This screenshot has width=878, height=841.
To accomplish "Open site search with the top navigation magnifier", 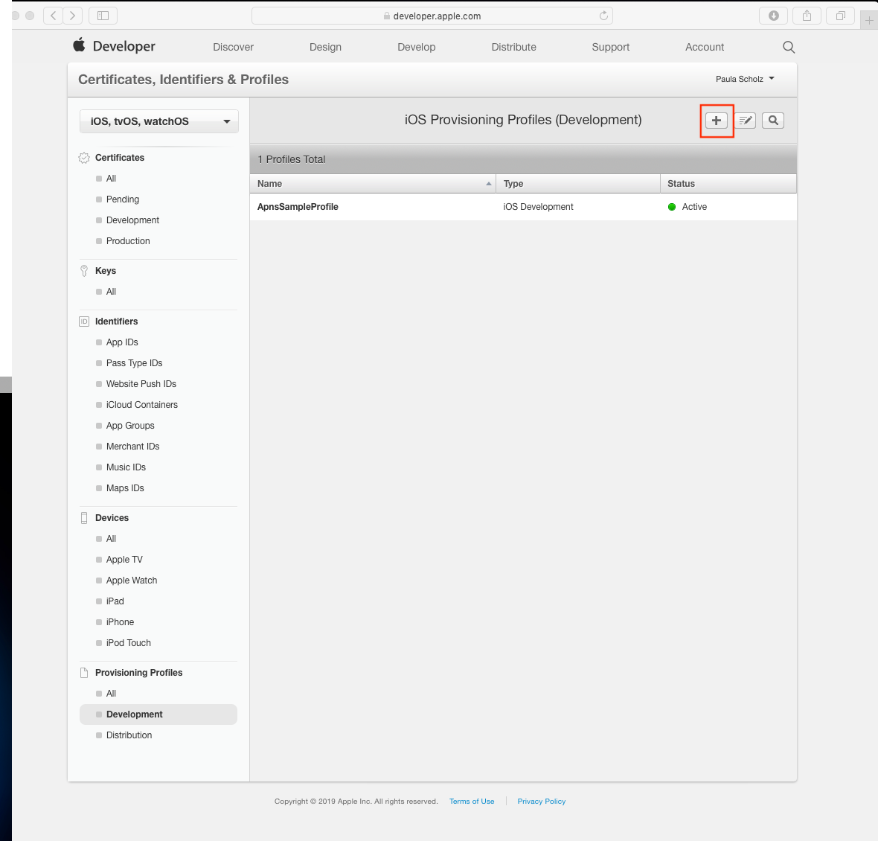I will [789, 47].
